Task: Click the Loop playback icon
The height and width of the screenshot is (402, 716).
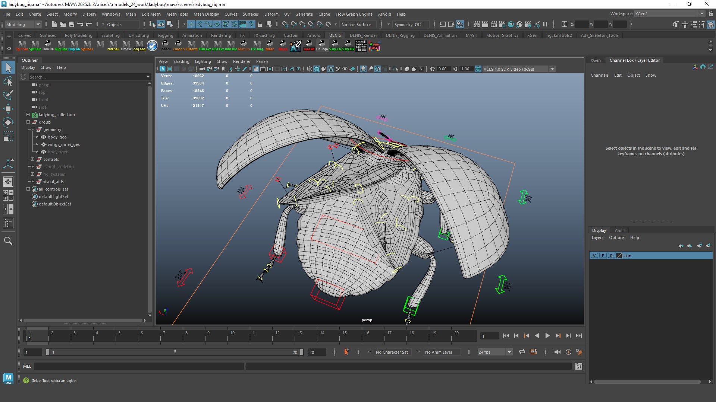Action: pyautogui.click(x=522, y=352)
